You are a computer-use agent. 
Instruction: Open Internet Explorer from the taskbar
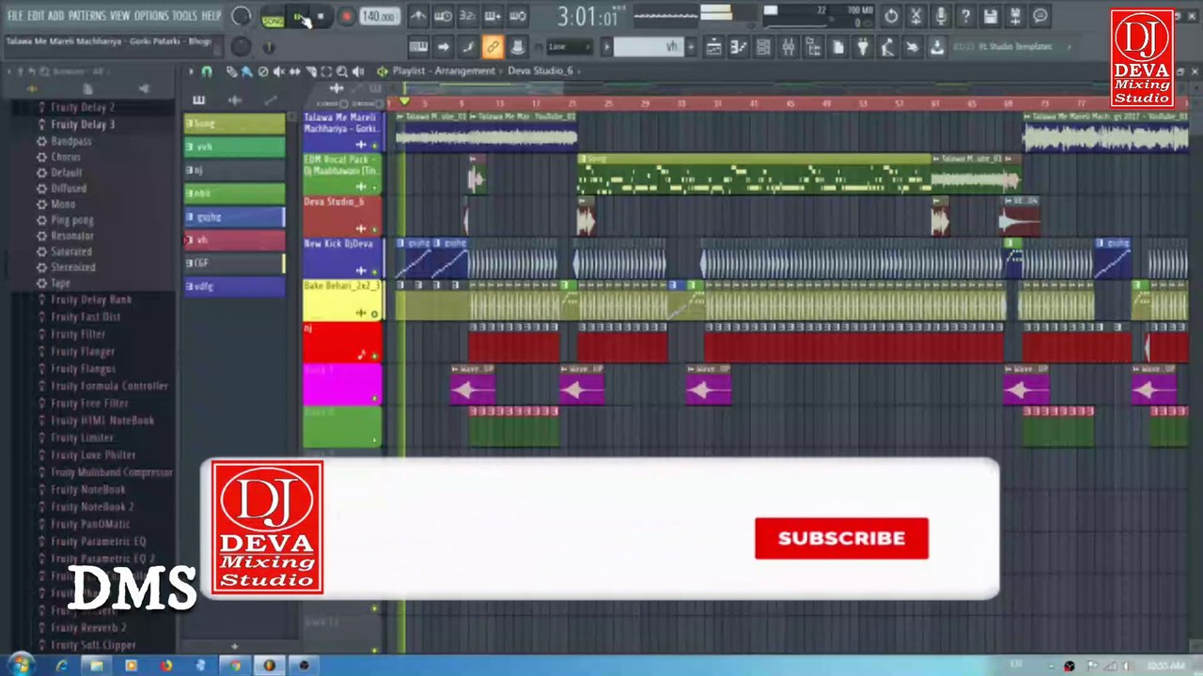tap(62, 666)
